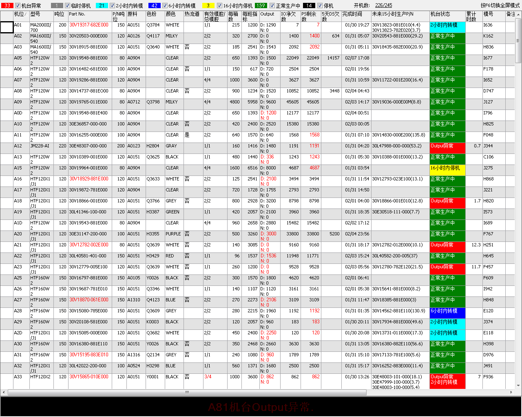Viewport: 522px width, 417px height.
Task: Toggle the 6小时内转模 checkbox
Action: pyautogui.click(x=165, y=6)
